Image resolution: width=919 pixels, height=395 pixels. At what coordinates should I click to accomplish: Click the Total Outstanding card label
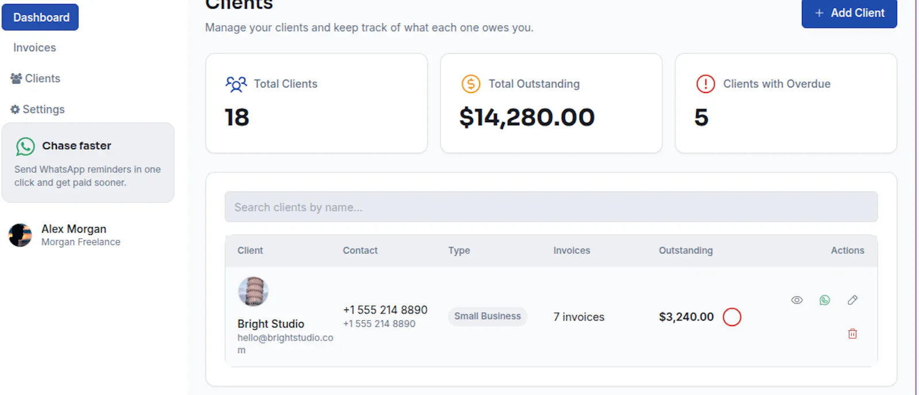tap(534, 84)
